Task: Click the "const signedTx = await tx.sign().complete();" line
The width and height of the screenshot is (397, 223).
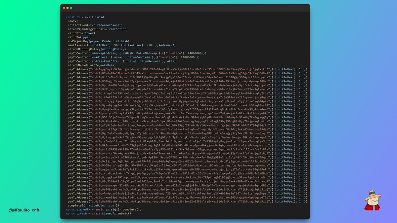Action: pos(104,209)
